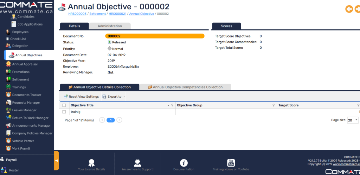
Task: Click the Delegation people icon
Action: (x=8, y=46)
